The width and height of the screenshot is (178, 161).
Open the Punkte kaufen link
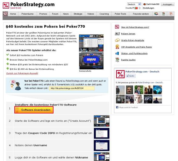click(128, 60)
